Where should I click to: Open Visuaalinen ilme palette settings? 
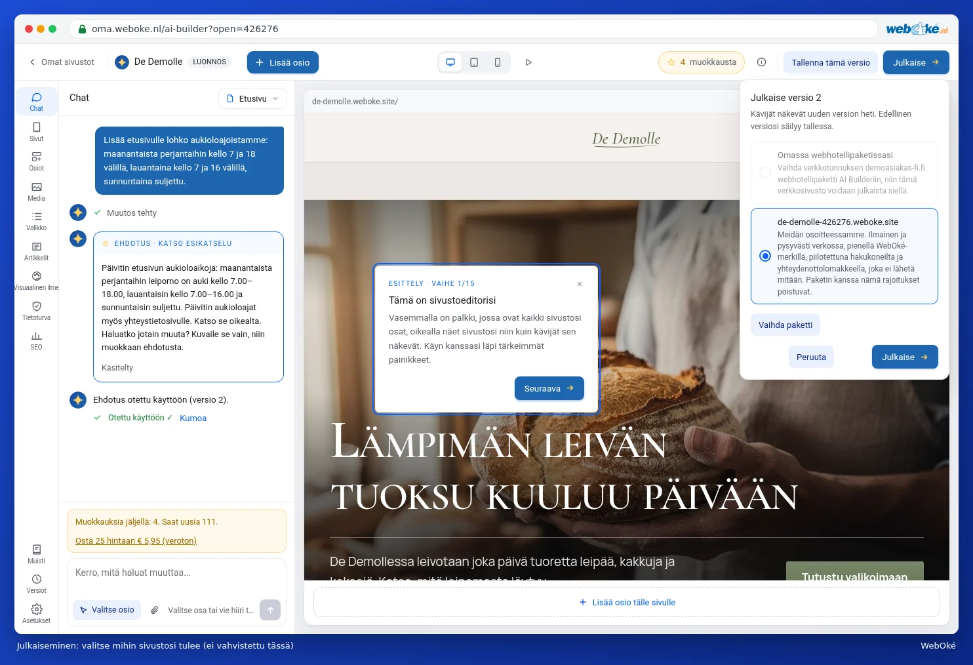(x=36, y=281)
